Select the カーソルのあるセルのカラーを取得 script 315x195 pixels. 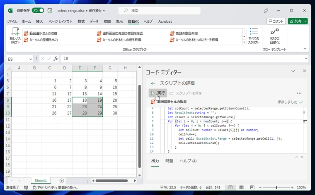(x=194, y=40)
